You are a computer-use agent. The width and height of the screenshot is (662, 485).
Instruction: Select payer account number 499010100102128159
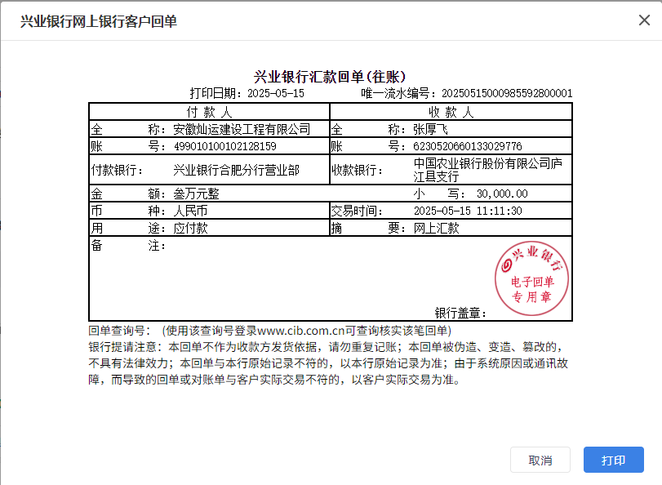tap(224, 146)
